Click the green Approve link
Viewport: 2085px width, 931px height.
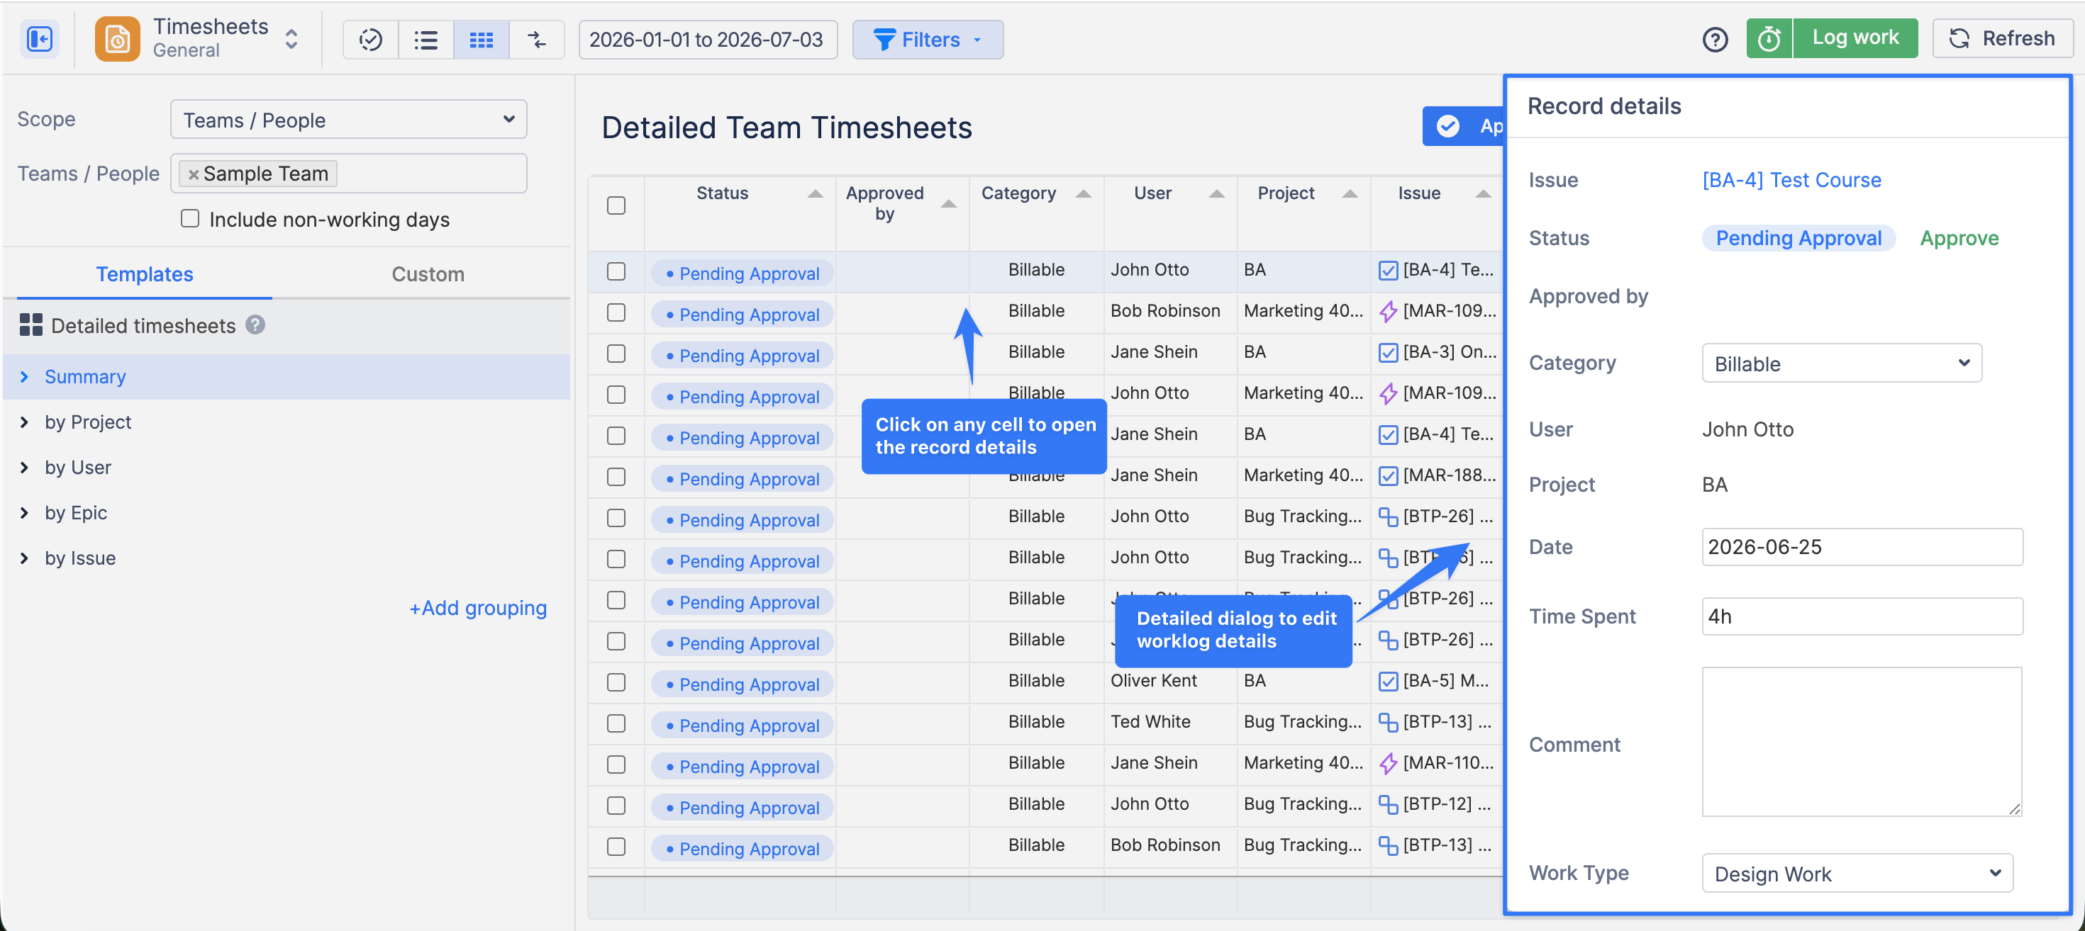pyautogui.click(x=1959, y=238)
